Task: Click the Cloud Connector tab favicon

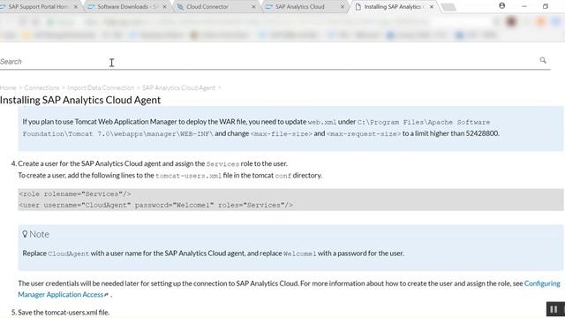Action: pos(180,7)
